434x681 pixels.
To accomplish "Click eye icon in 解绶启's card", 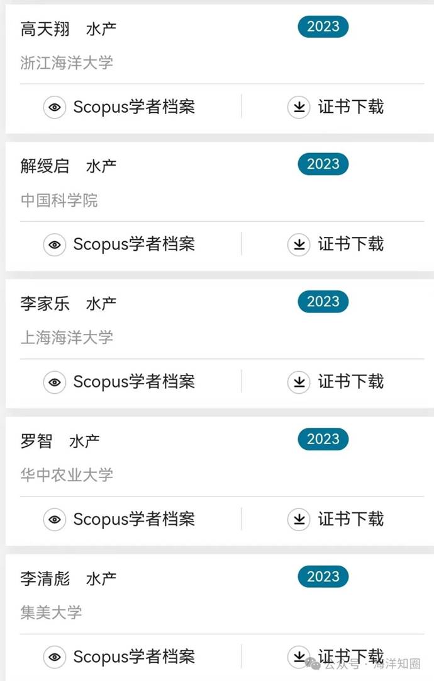I will tap(55, 244).
